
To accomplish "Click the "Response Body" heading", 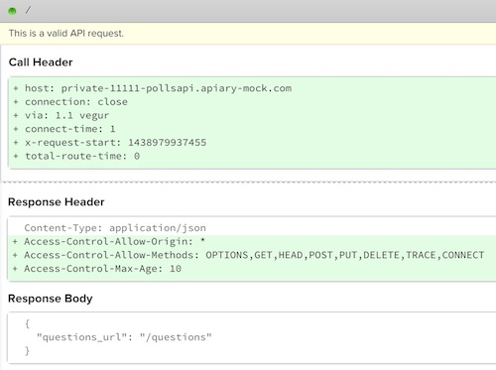I will coord(51,299).
